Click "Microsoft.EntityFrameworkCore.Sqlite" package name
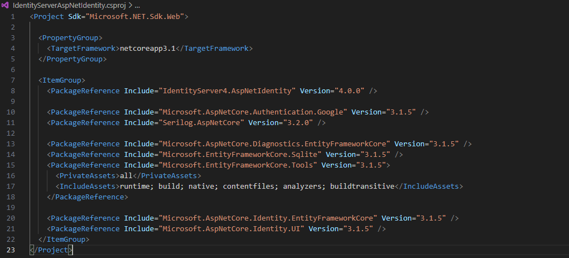Screen dimensions: 569x258 [240, 155]
